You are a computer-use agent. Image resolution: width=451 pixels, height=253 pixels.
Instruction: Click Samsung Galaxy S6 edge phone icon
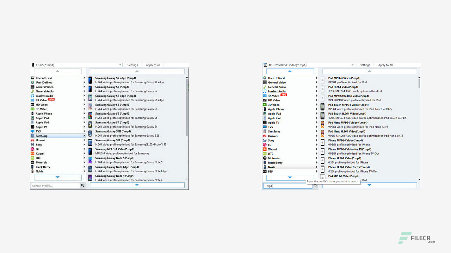click(x=90, y=98)
